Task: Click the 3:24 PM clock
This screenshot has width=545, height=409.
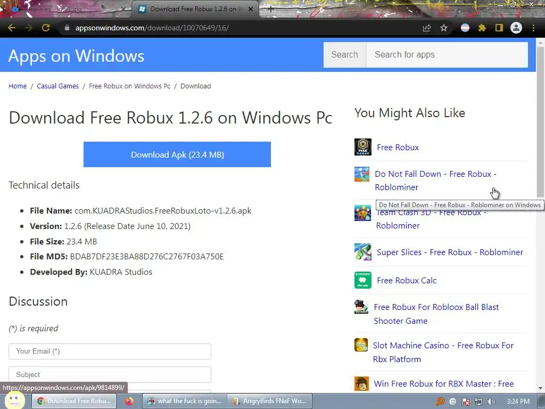Action: coord(518,402)
